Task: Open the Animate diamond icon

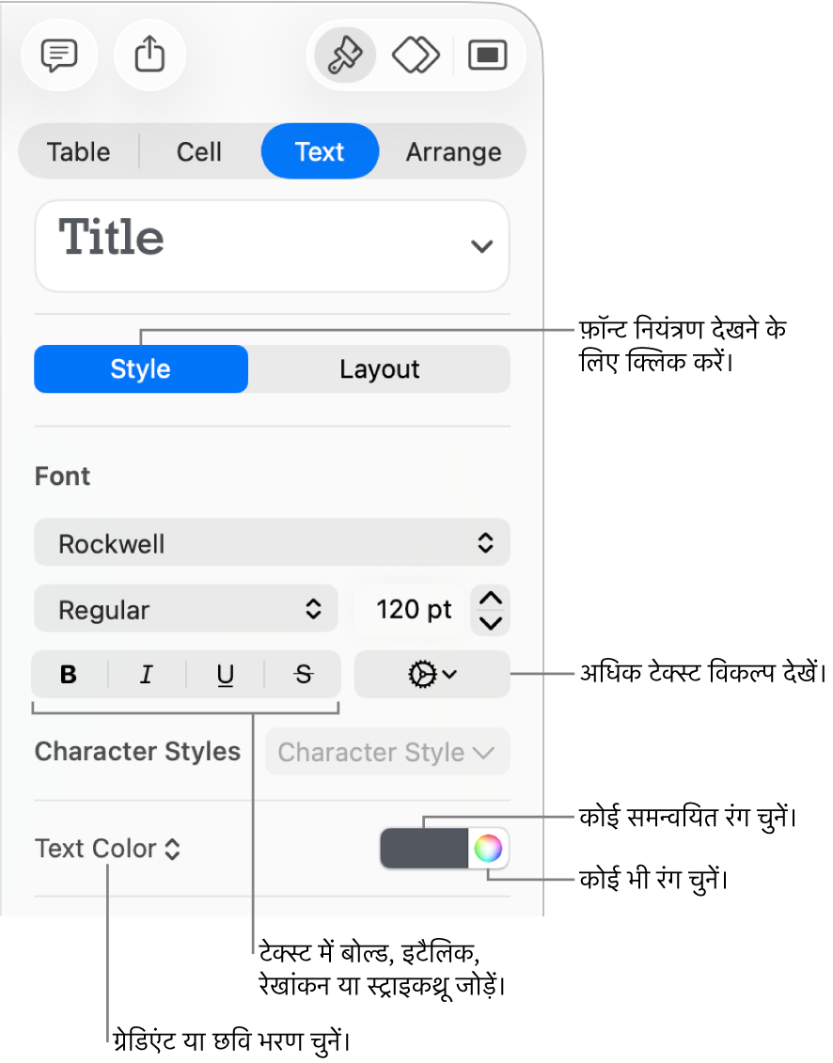Action: (x=416, y=55)
